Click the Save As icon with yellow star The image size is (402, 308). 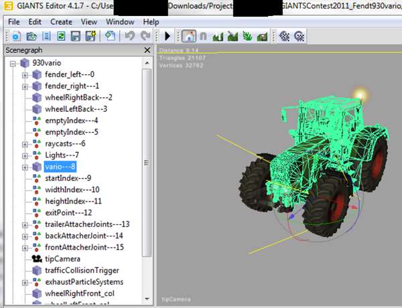point(90,36)
